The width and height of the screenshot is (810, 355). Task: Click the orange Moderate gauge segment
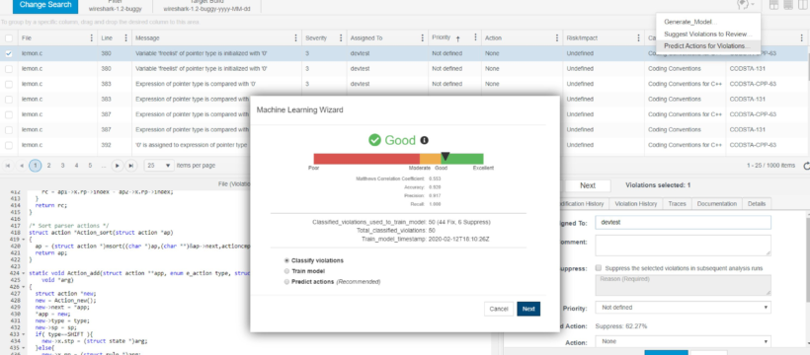point(430,159)
